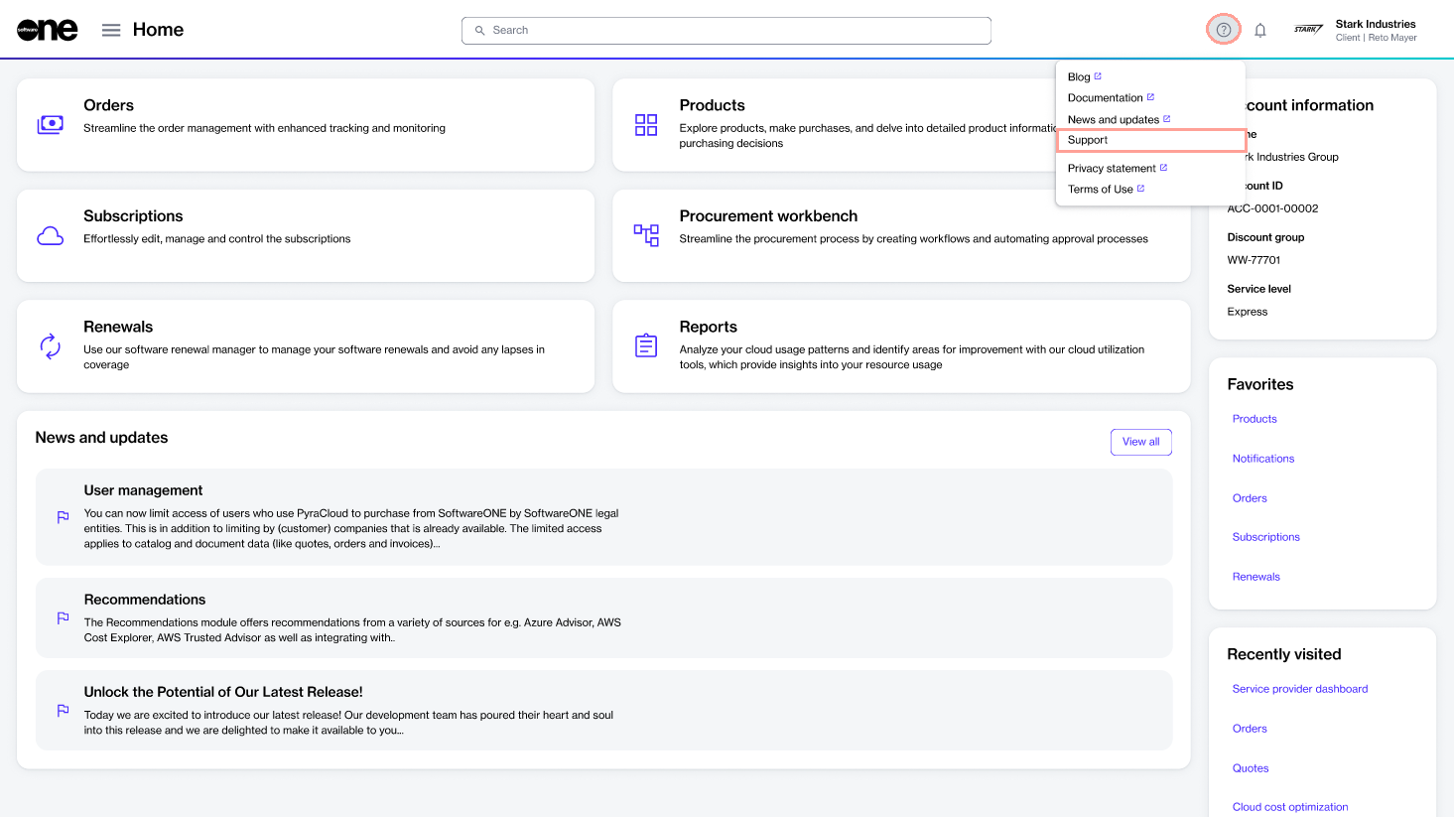The image size is (1454, 817).
Task: Choose Blog in the help menu
Action: pos(1079,77)
